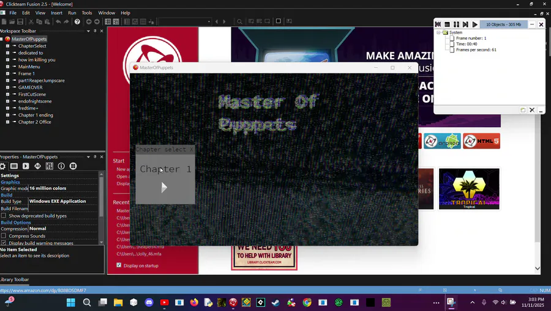The image size is (551, 311).
Task: Open the Window tab icon in Properties
Action: [14, 166]
